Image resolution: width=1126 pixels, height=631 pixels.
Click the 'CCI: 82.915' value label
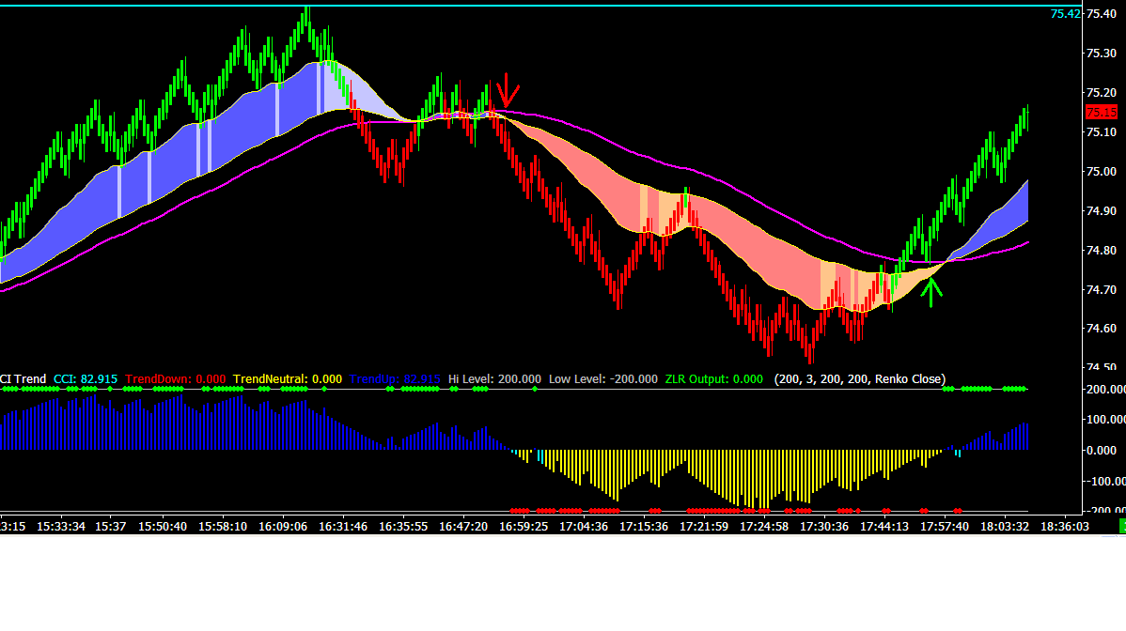[86, 379]
